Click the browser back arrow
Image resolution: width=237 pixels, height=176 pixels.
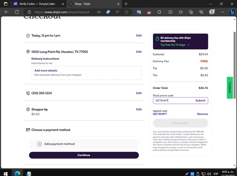point(6,12)
